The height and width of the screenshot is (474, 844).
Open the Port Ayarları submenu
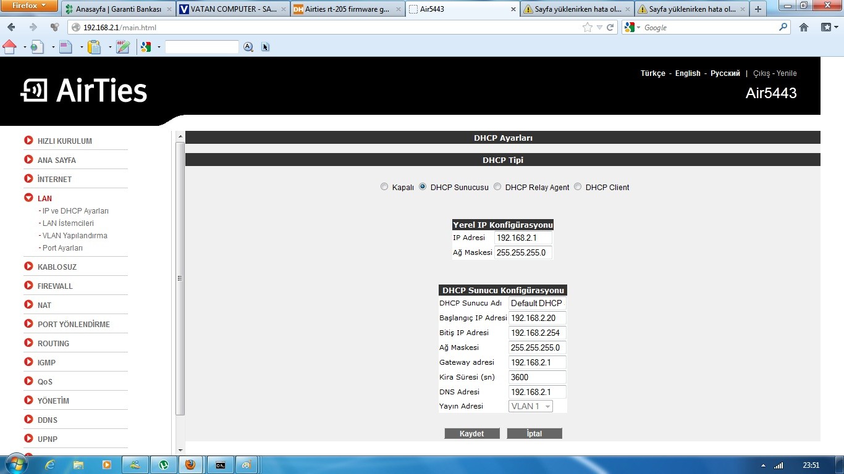pos(61,248)
